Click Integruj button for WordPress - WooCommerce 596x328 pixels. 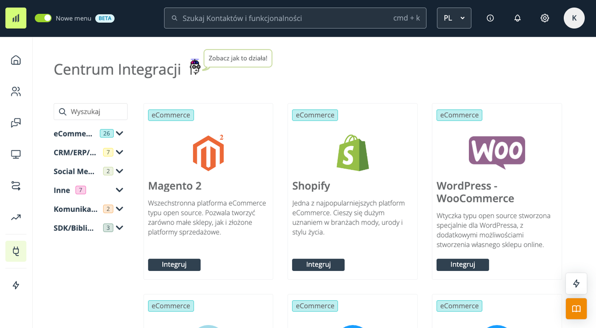pyautogui.click(x=463, y=264)
